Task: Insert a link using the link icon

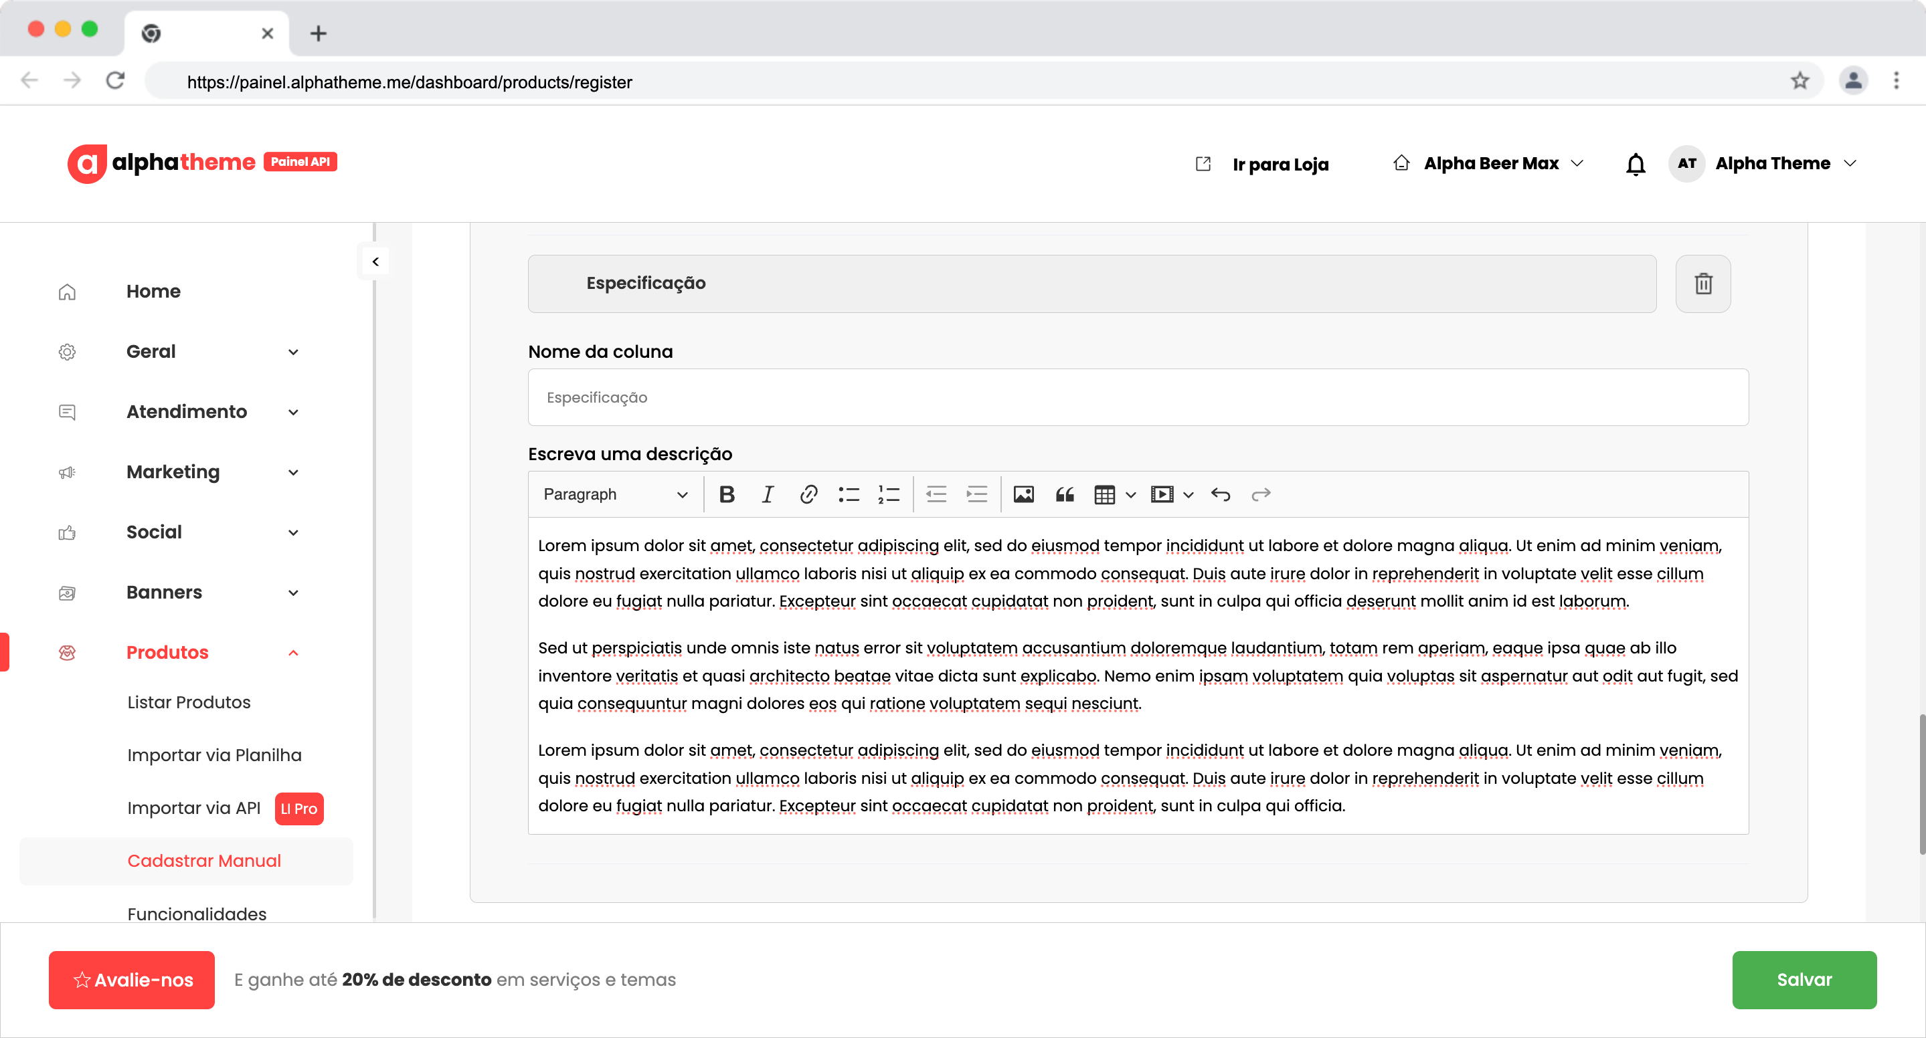Action: pos(808,495)
